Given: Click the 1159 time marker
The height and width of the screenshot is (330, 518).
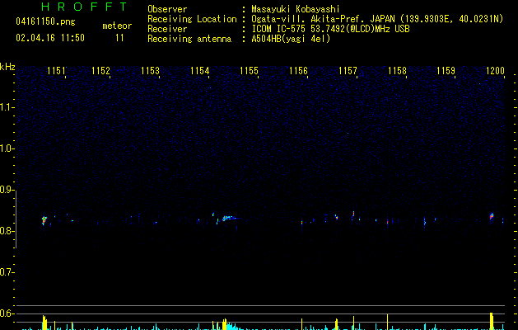Looking at the screenshot, I should point(446,71).
